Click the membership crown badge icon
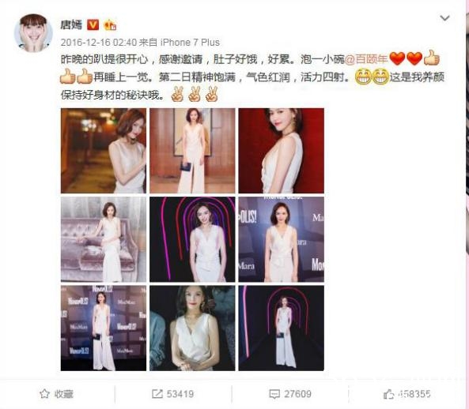This screenshot has width=469, height=409. (110, 25)
